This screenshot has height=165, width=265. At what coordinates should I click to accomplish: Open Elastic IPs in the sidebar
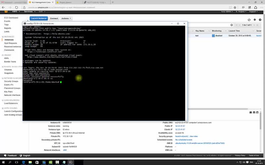(x=9, y=85)
